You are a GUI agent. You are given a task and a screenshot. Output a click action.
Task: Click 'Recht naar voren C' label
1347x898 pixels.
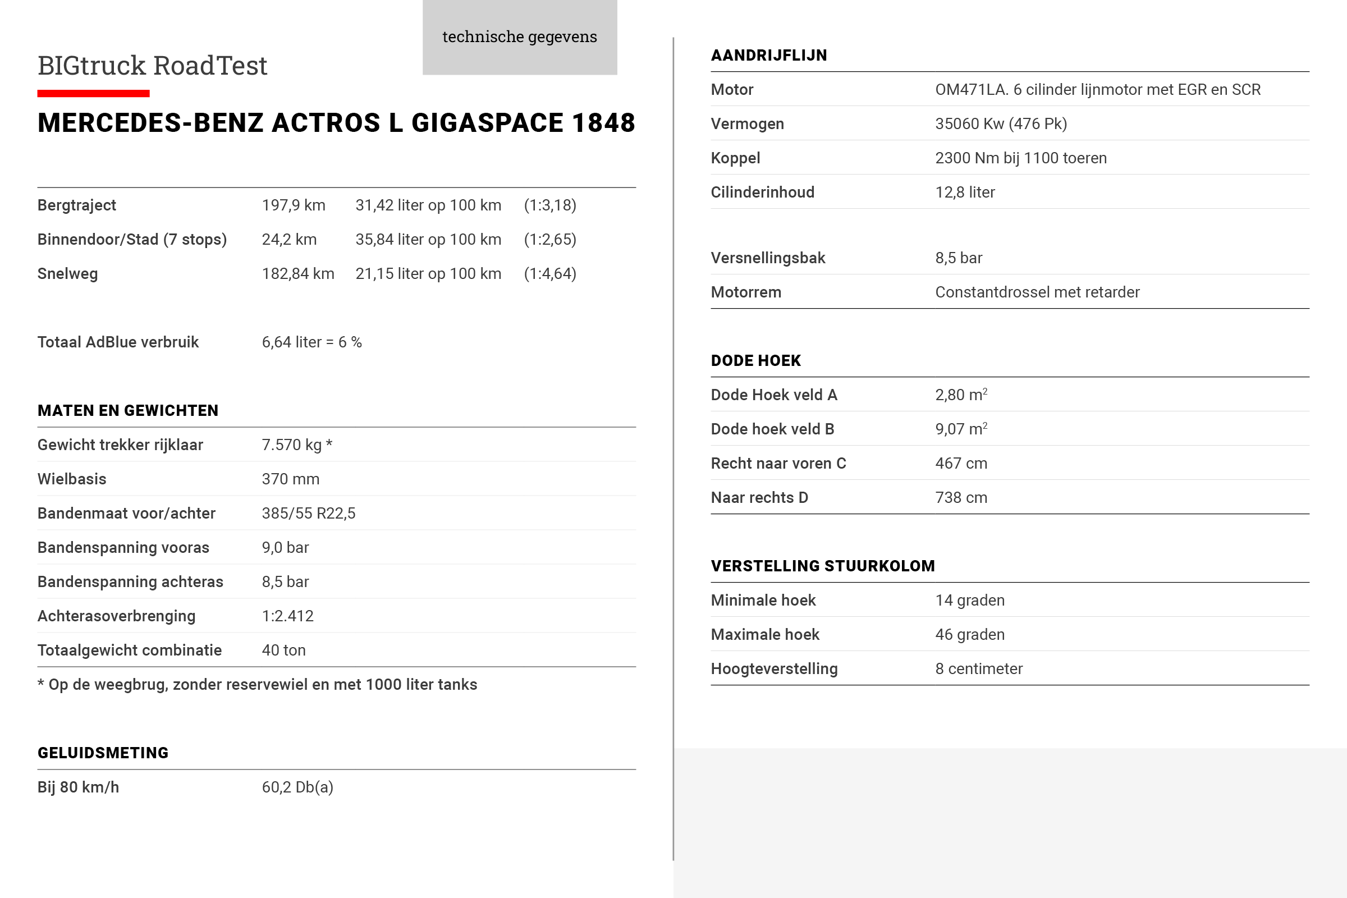point(778,464)
